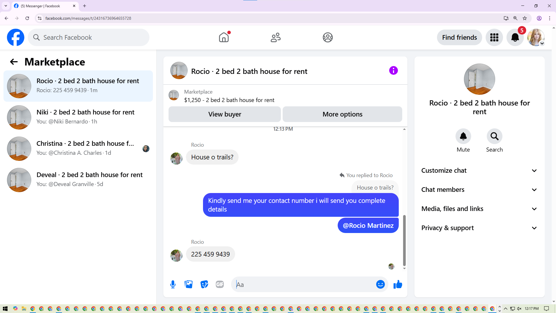The height and width of the screenshot is (313, 556).
Task: Click the voice clip microphone icon
Action: tap(173, 284)
